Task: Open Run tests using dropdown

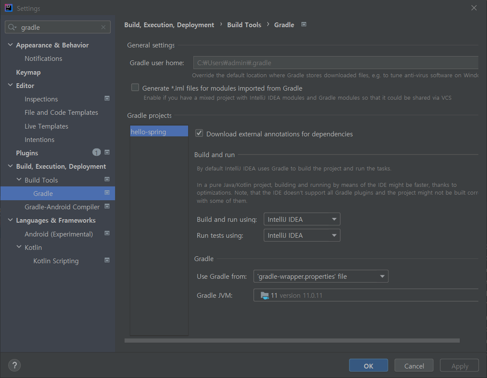Action: point(302,236)
